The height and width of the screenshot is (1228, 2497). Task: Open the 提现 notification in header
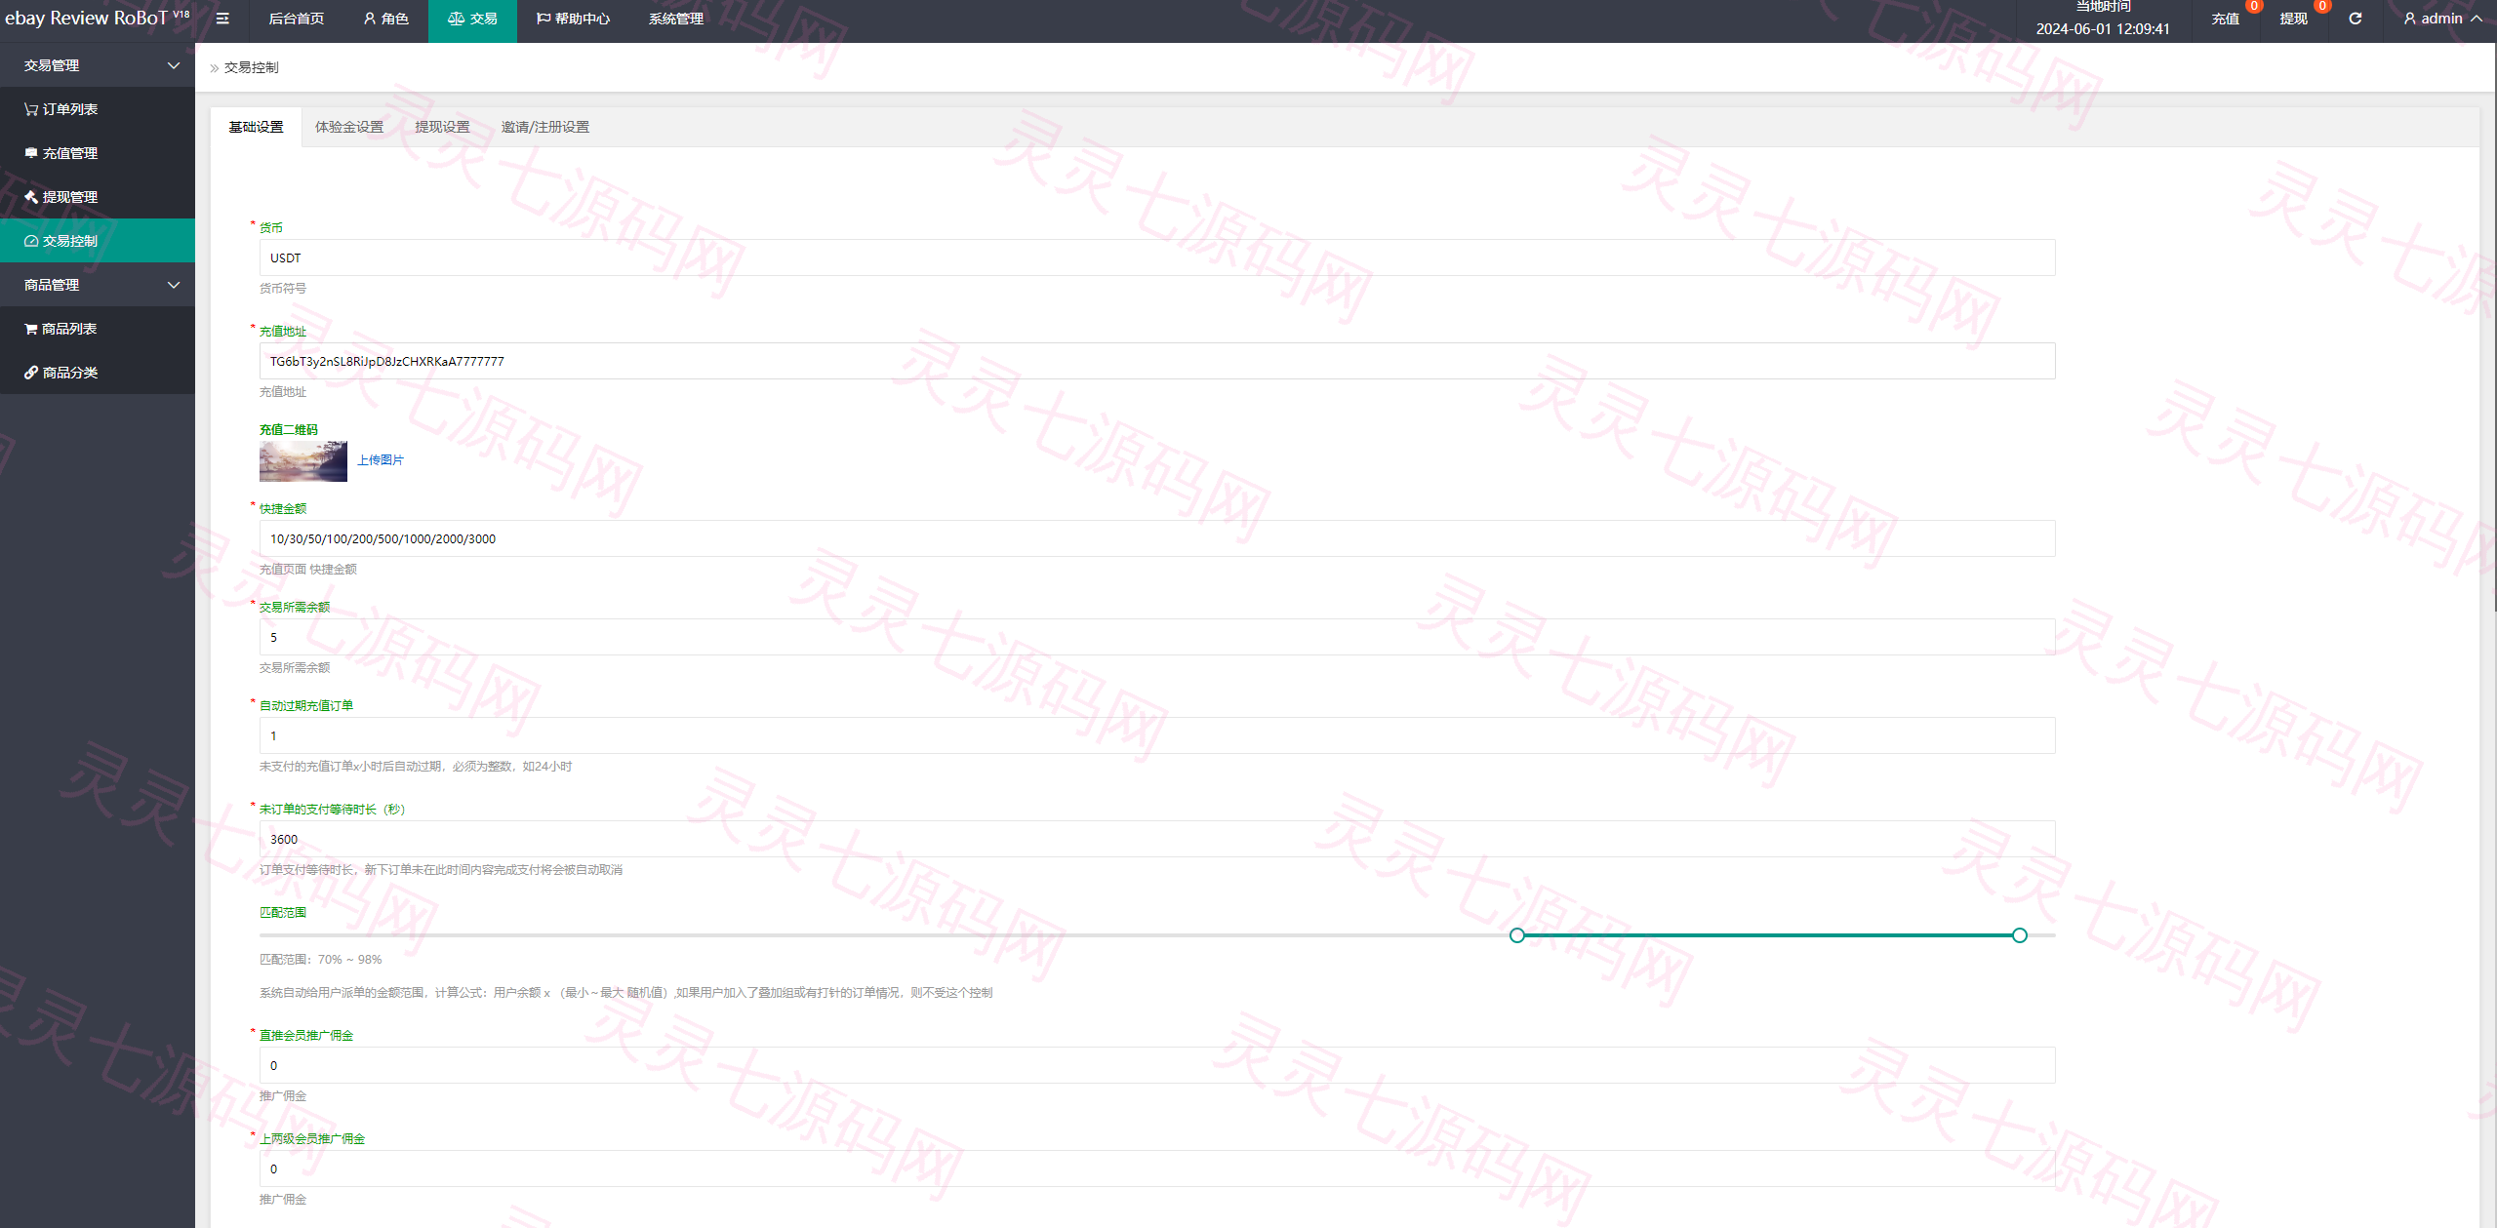2293,19
